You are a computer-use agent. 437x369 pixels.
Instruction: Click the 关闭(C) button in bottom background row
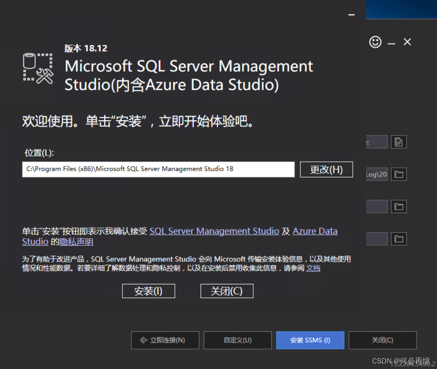(x=383, y=340)
